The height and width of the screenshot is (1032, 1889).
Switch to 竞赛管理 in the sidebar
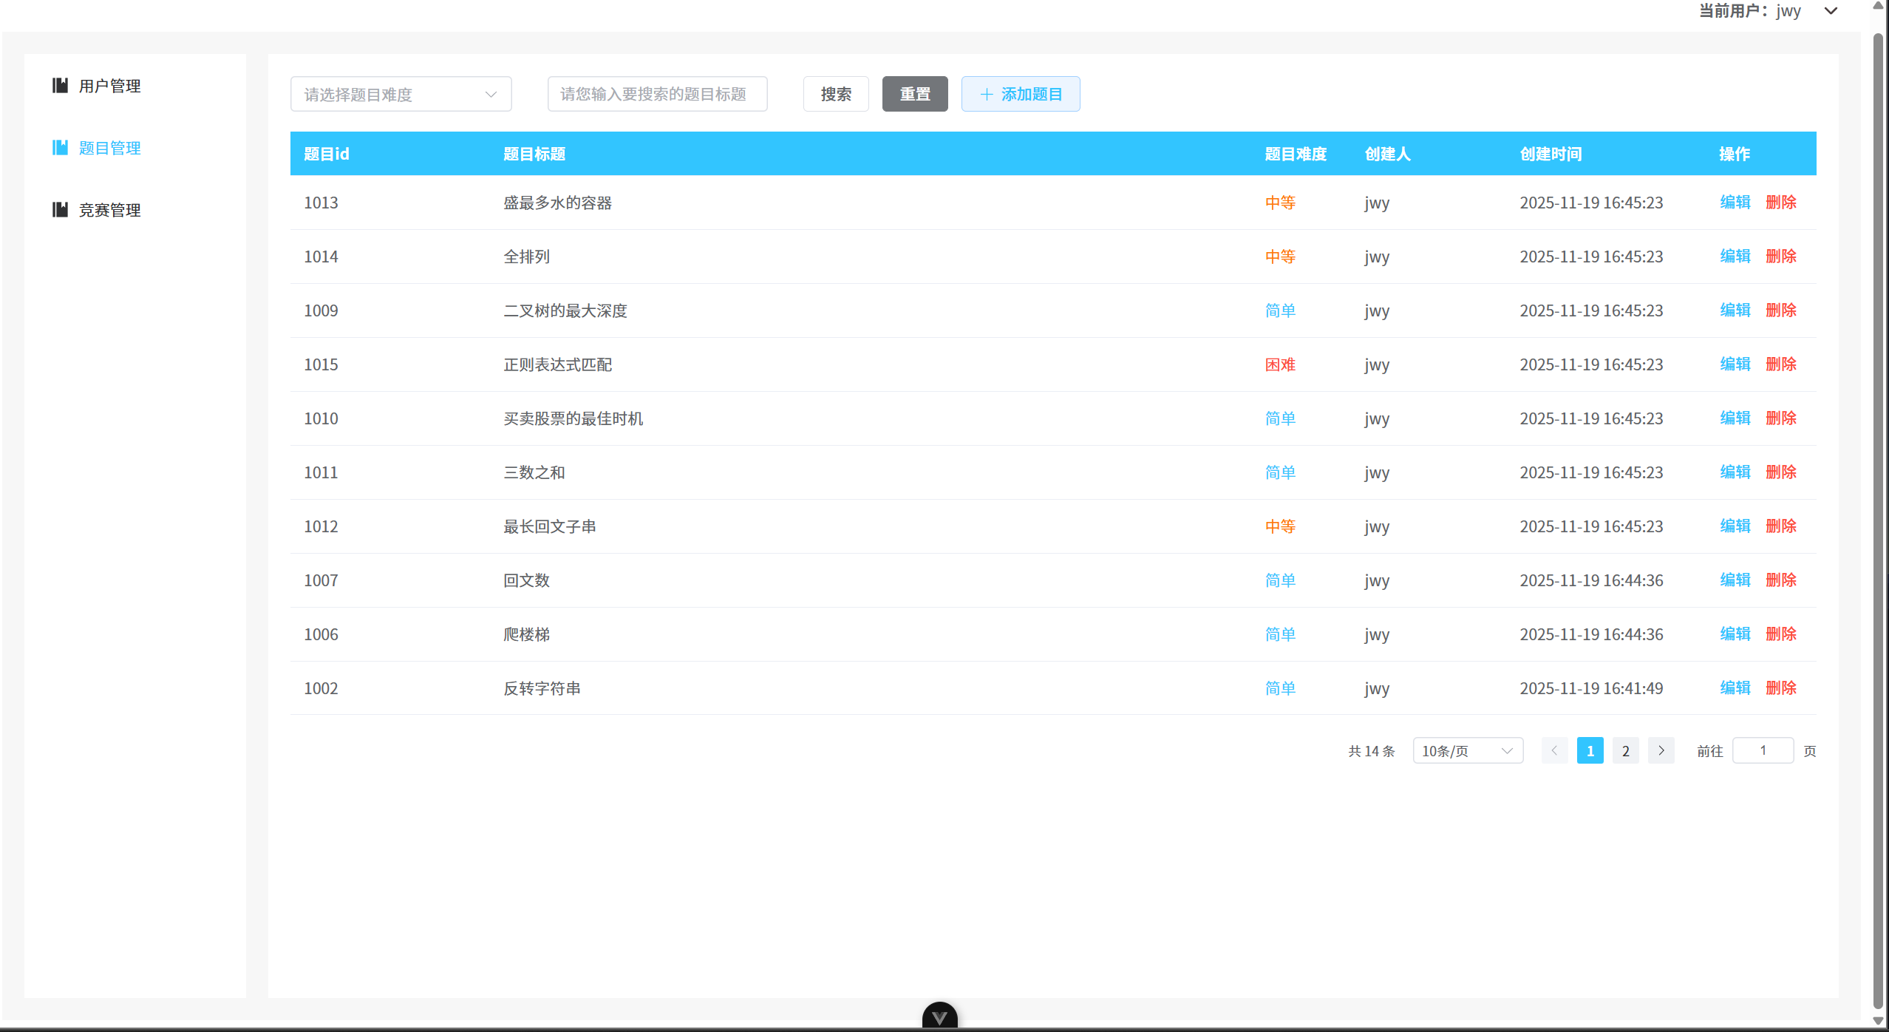pyautogui.click(x=109, y=209)
